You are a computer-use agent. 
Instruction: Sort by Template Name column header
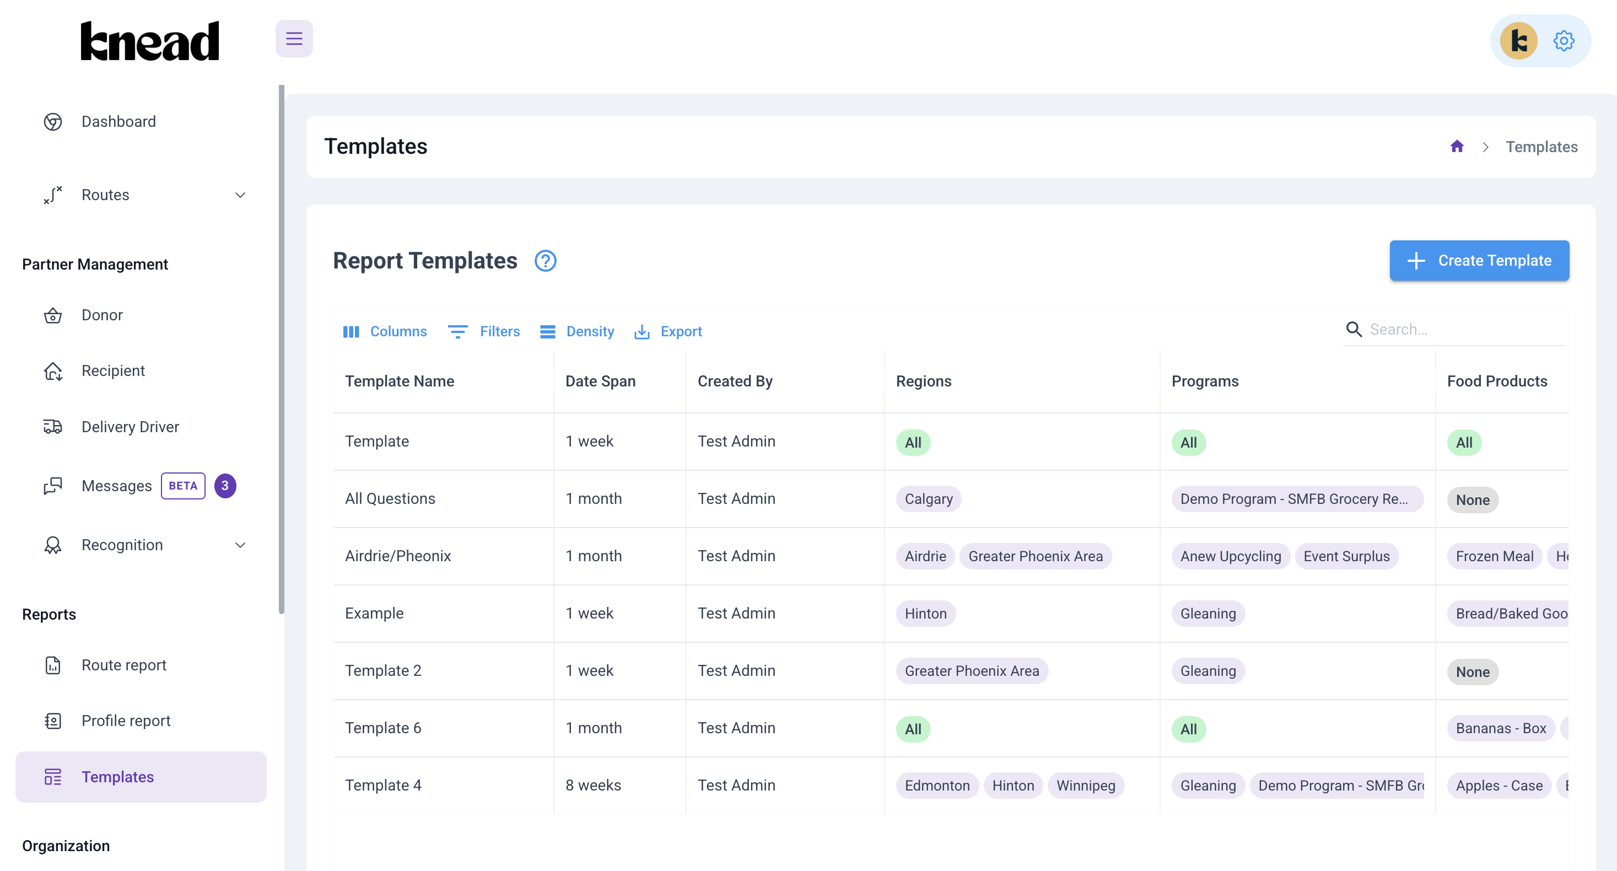point(399,381)
